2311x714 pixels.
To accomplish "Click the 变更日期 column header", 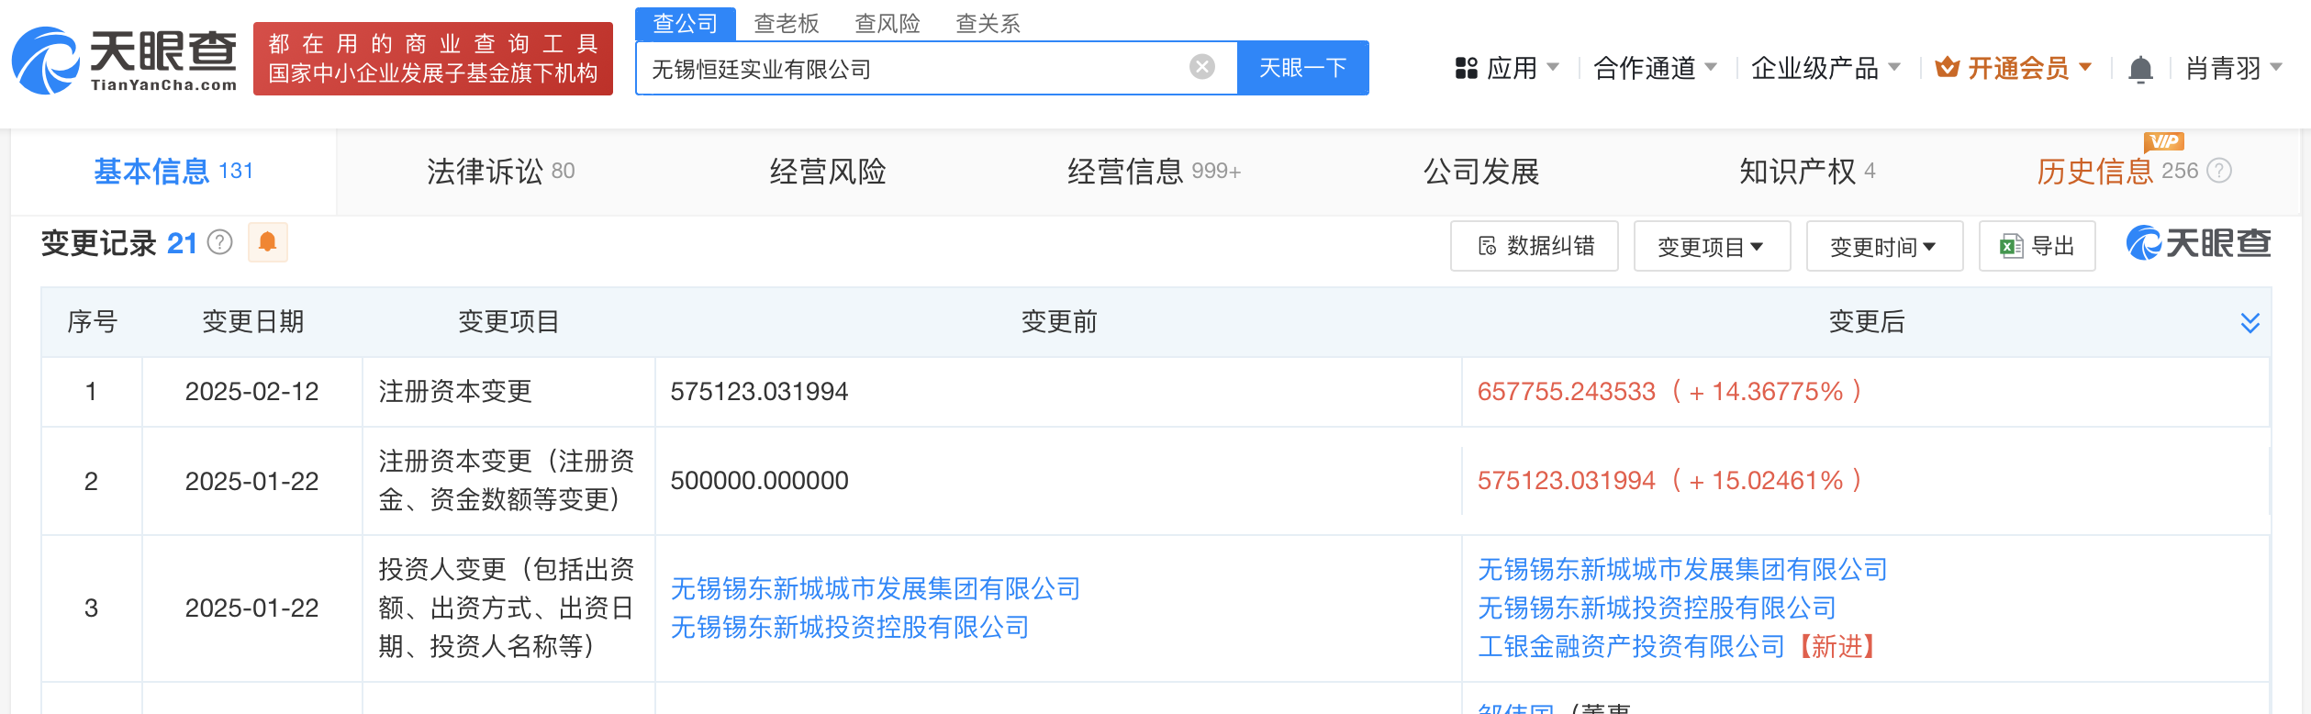I will click(x=252, y=322).
